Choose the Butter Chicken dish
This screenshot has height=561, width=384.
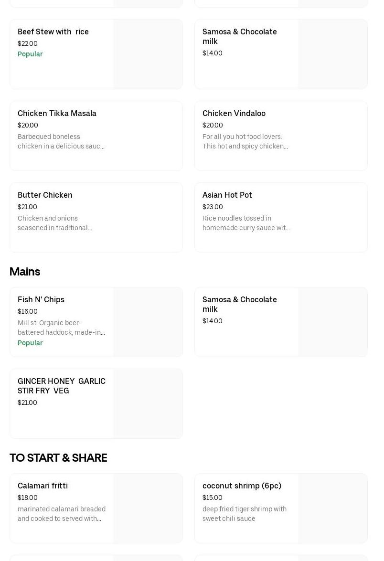[x=45, y=195]
